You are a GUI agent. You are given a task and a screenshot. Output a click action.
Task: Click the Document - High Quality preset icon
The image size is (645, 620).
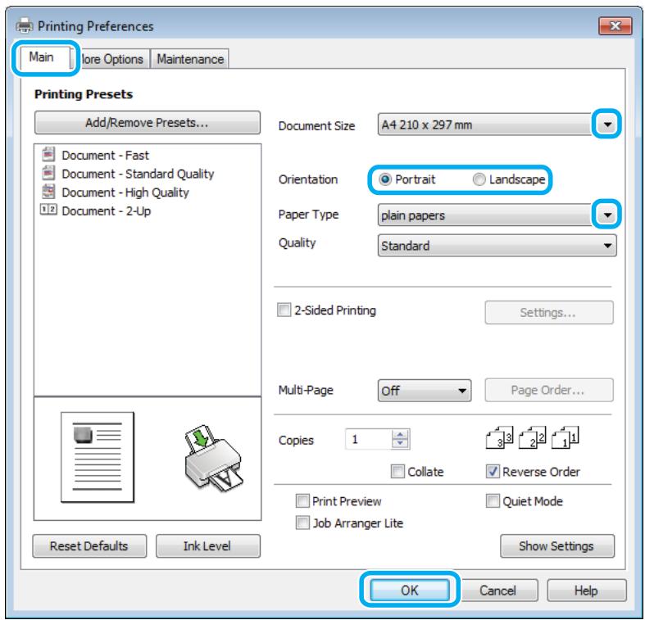pos(48,191)
